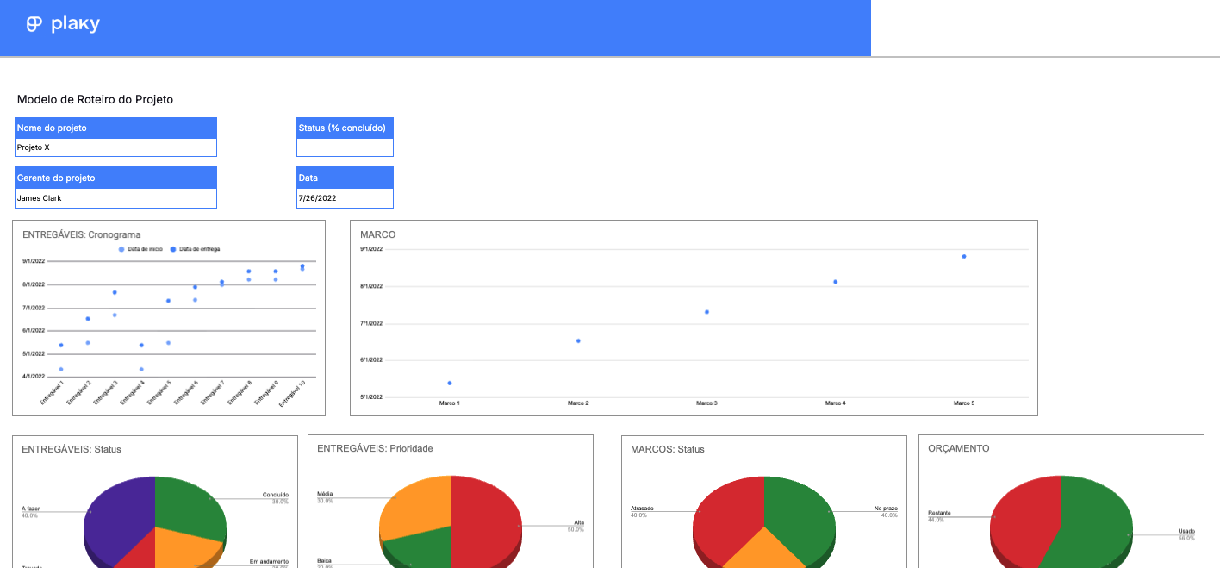Click the Marco 4 data point
This screenshot has height=568, width=1220.
pyautogui.click(x=836, y=282)
